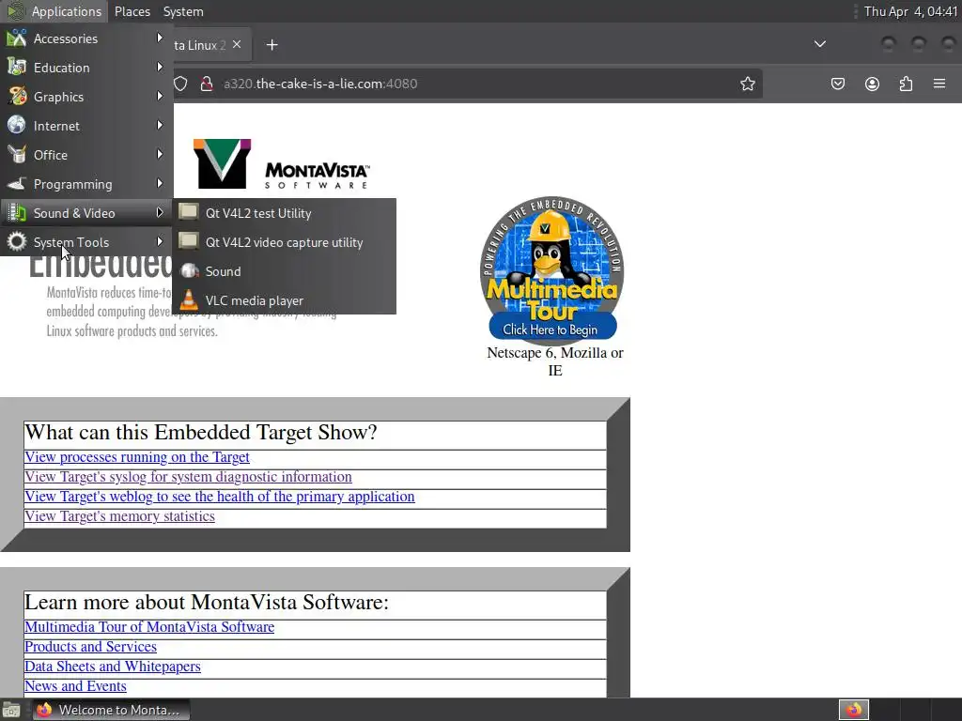Click the MontaVista Software logo

click(282, 163)
